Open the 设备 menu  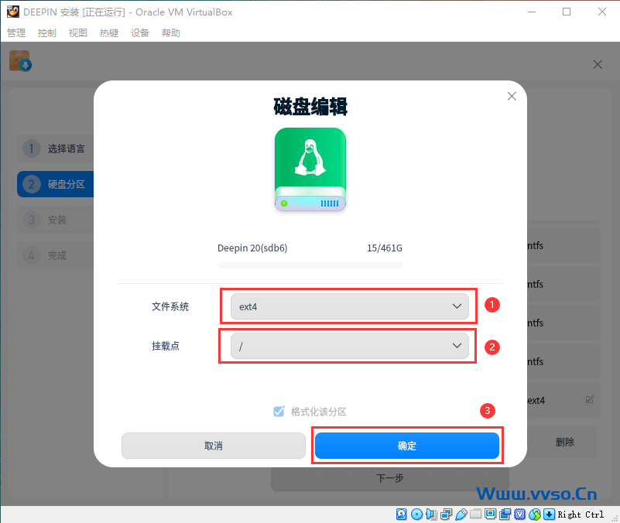pos(140,33)
